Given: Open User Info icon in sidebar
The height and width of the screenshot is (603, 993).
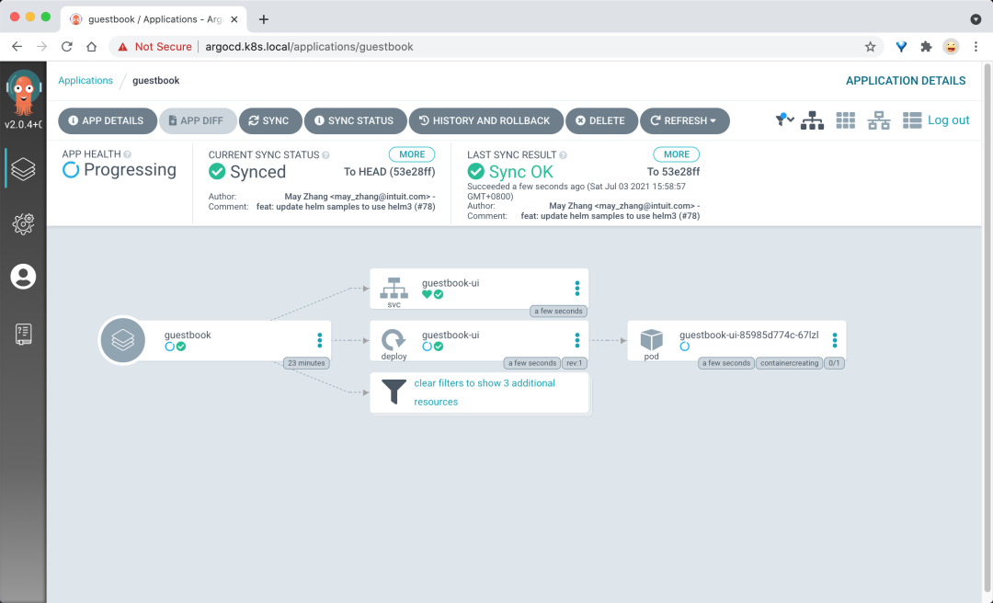Looking at the screenshot, I should click(x=23, y=277).
